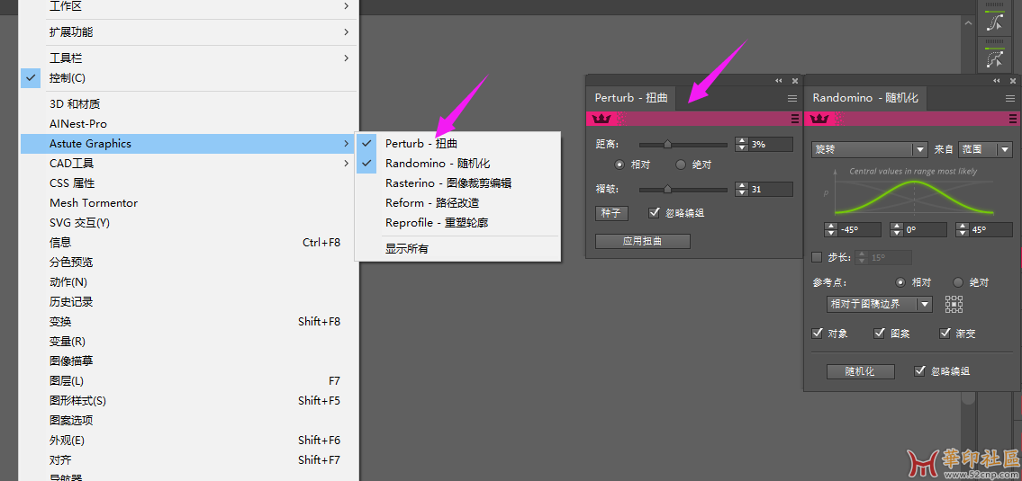Click the 31 褶皱 input field

click(771, 190)
